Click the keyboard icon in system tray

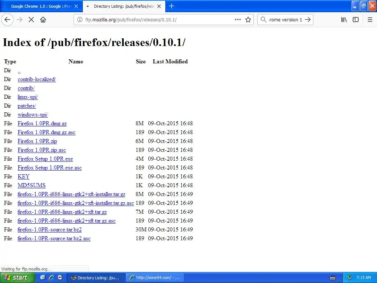pyautogui.click(x=333, y=278)
